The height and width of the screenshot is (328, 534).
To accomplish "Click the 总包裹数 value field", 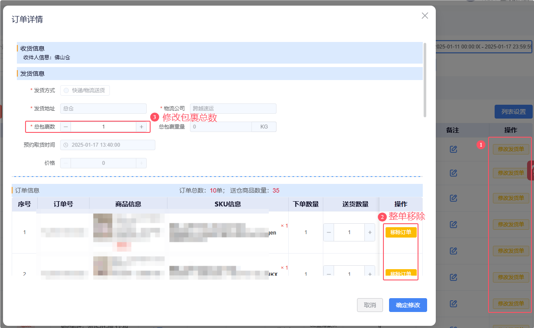I will click(x=103, y=127).
